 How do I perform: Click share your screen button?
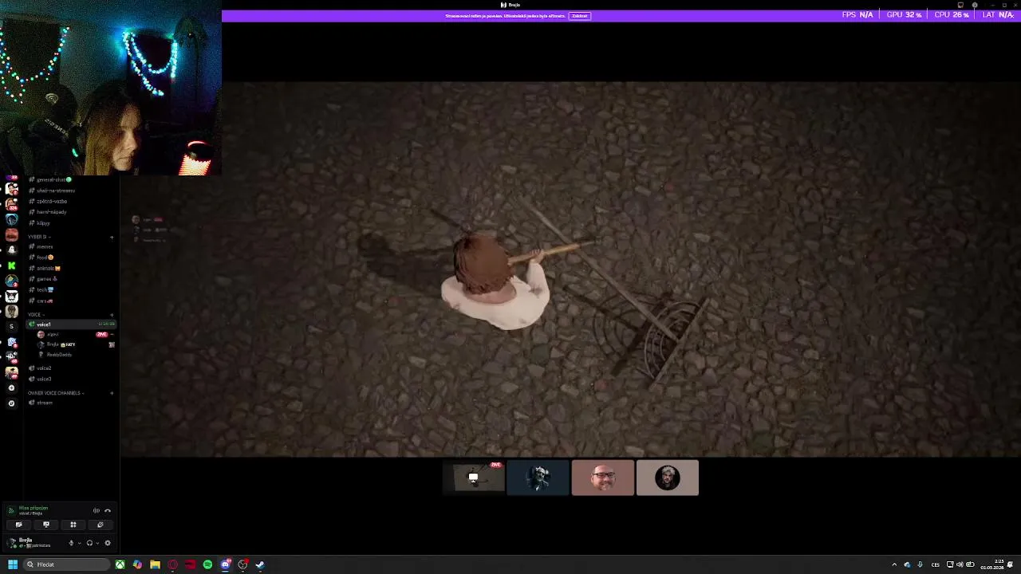[x=46, y=525]
